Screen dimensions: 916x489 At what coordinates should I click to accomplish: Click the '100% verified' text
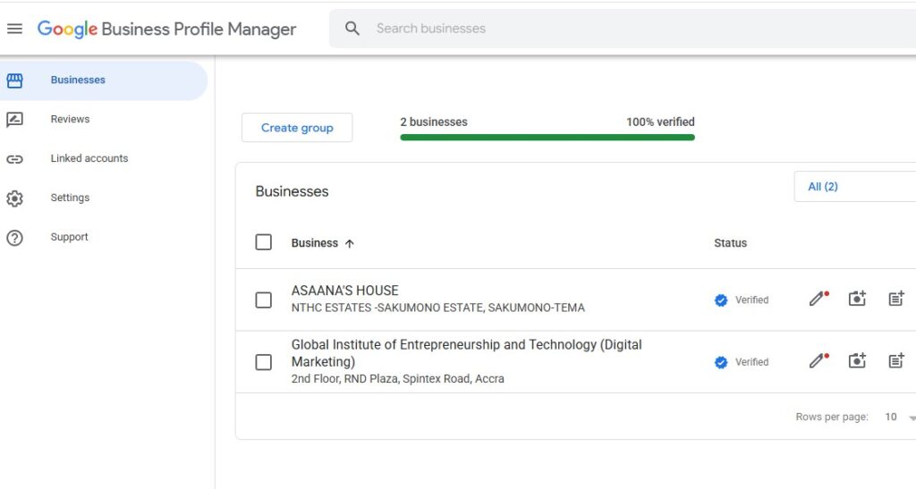[660, 122]
